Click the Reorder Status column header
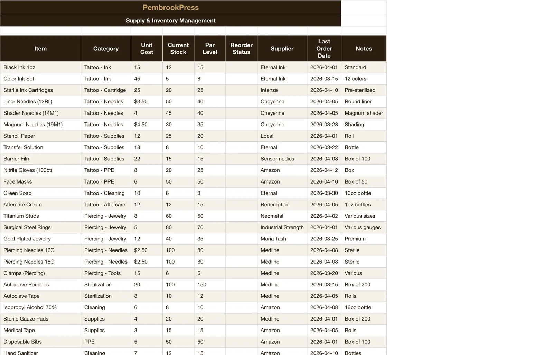The image size is (553, 355). pos(241,49)
